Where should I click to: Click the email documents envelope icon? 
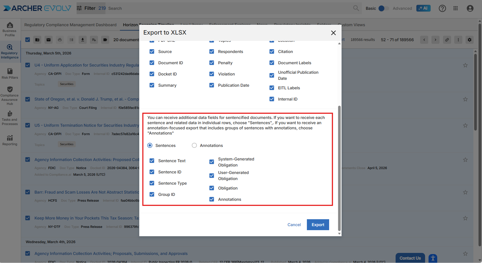click(49, 40)
